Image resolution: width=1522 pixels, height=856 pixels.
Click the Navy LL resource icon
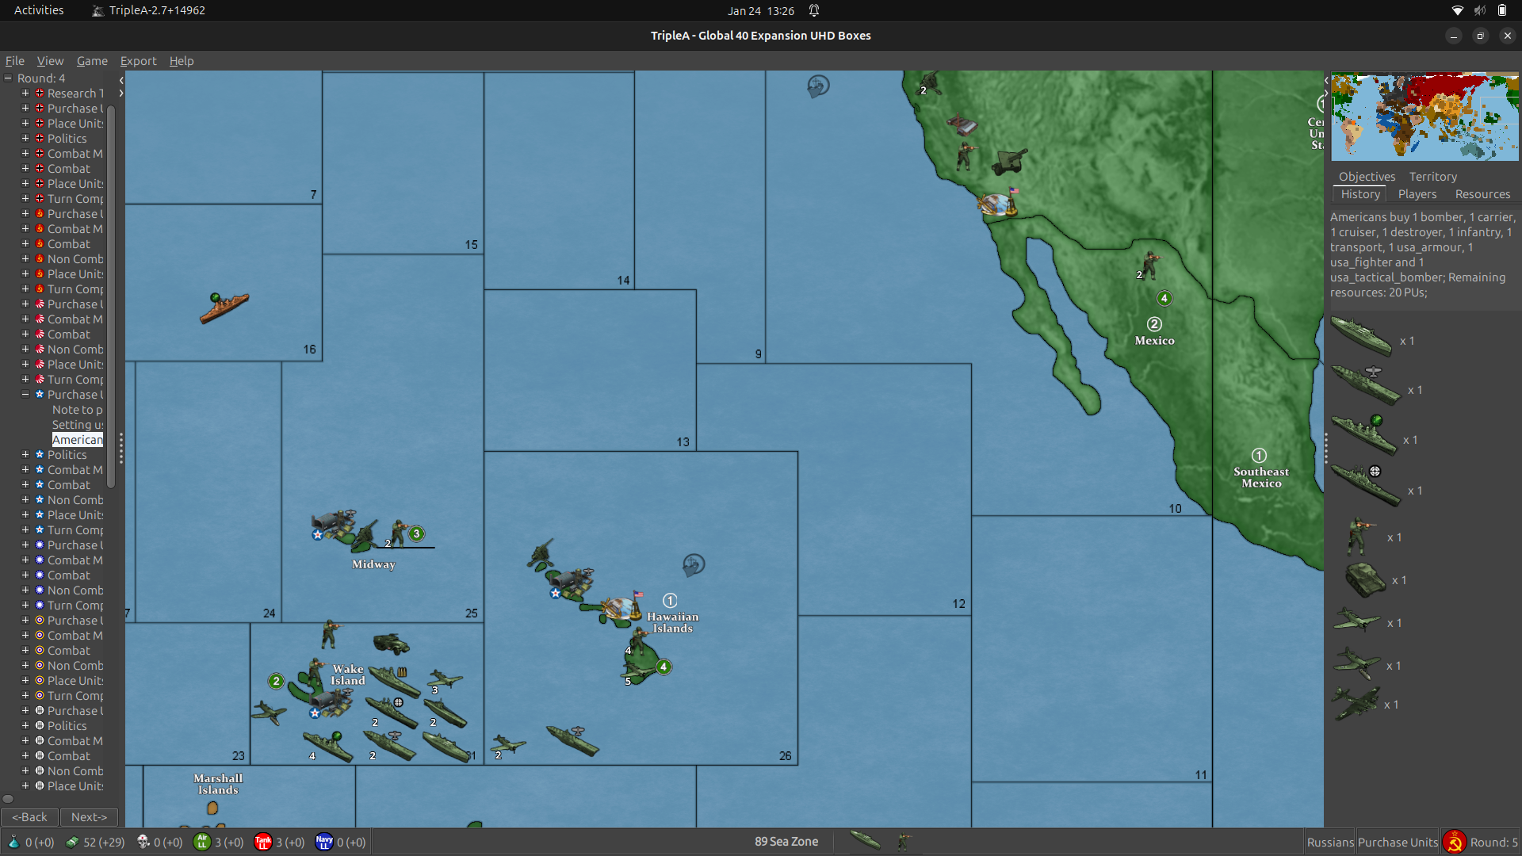[323, 842]
